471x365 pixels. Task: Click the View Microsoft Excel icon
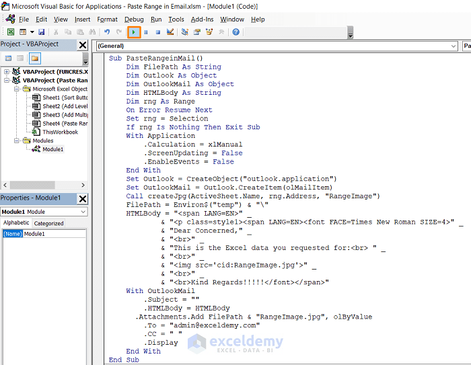11,32
